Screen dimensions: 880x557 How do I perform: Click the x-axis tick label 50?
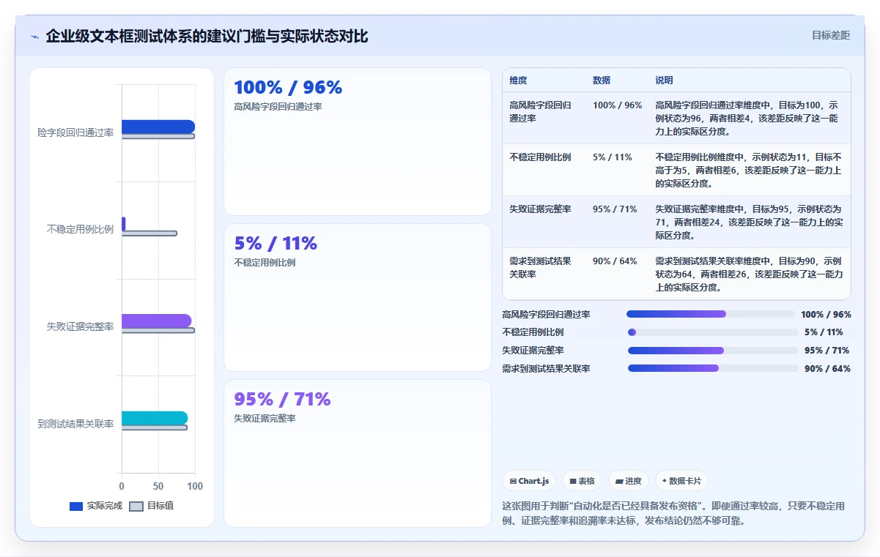click(158, 486)
